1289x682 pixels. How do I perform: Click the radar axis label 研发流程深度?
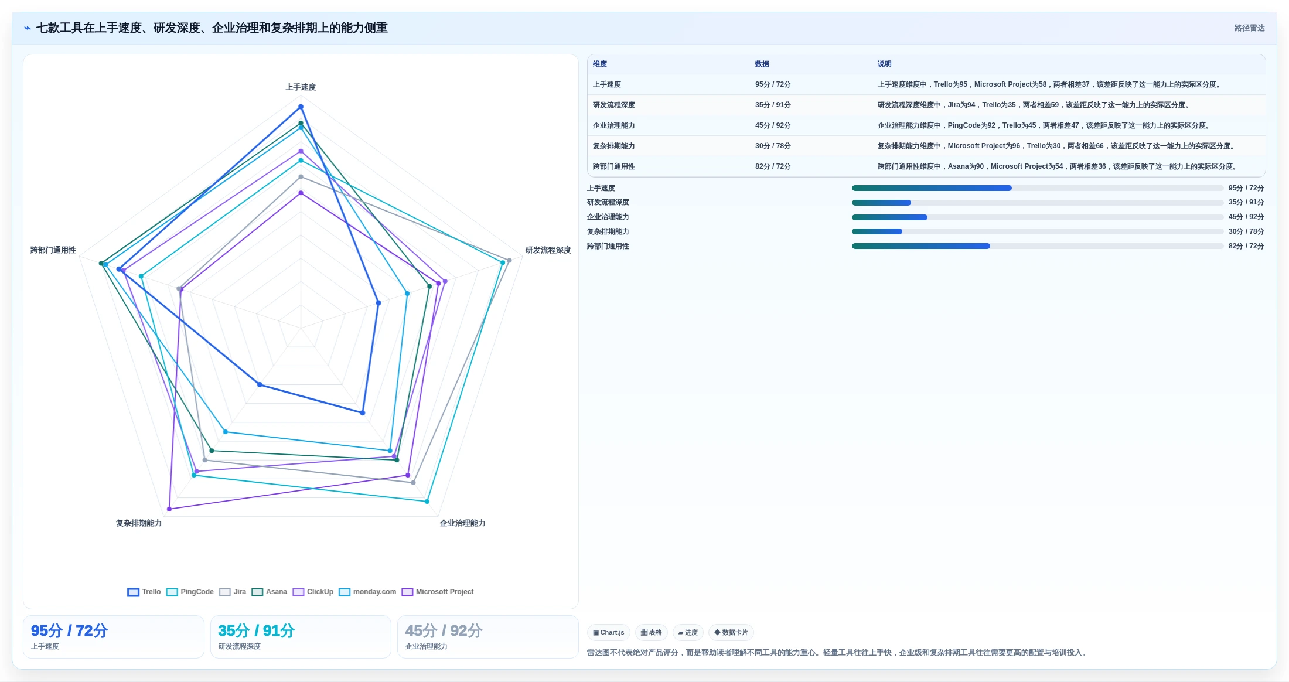[x=548, y=250]
